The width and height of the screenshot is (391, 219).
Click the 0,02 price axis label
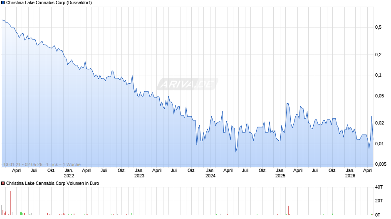379,123
